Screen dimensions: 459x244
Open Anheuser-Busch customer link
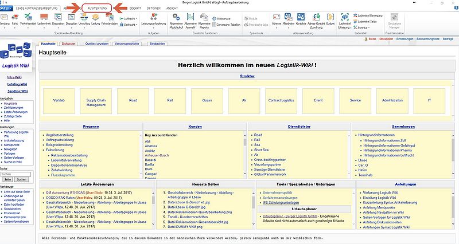[x=157, y=155]
